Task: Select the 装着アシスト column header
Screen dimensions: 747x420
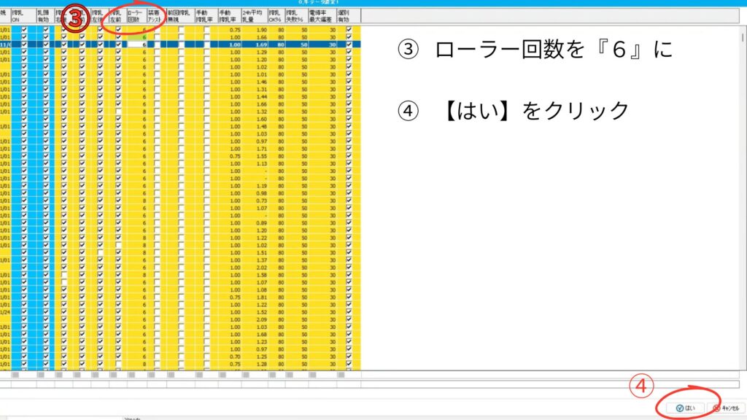Action: pos(155,17)
